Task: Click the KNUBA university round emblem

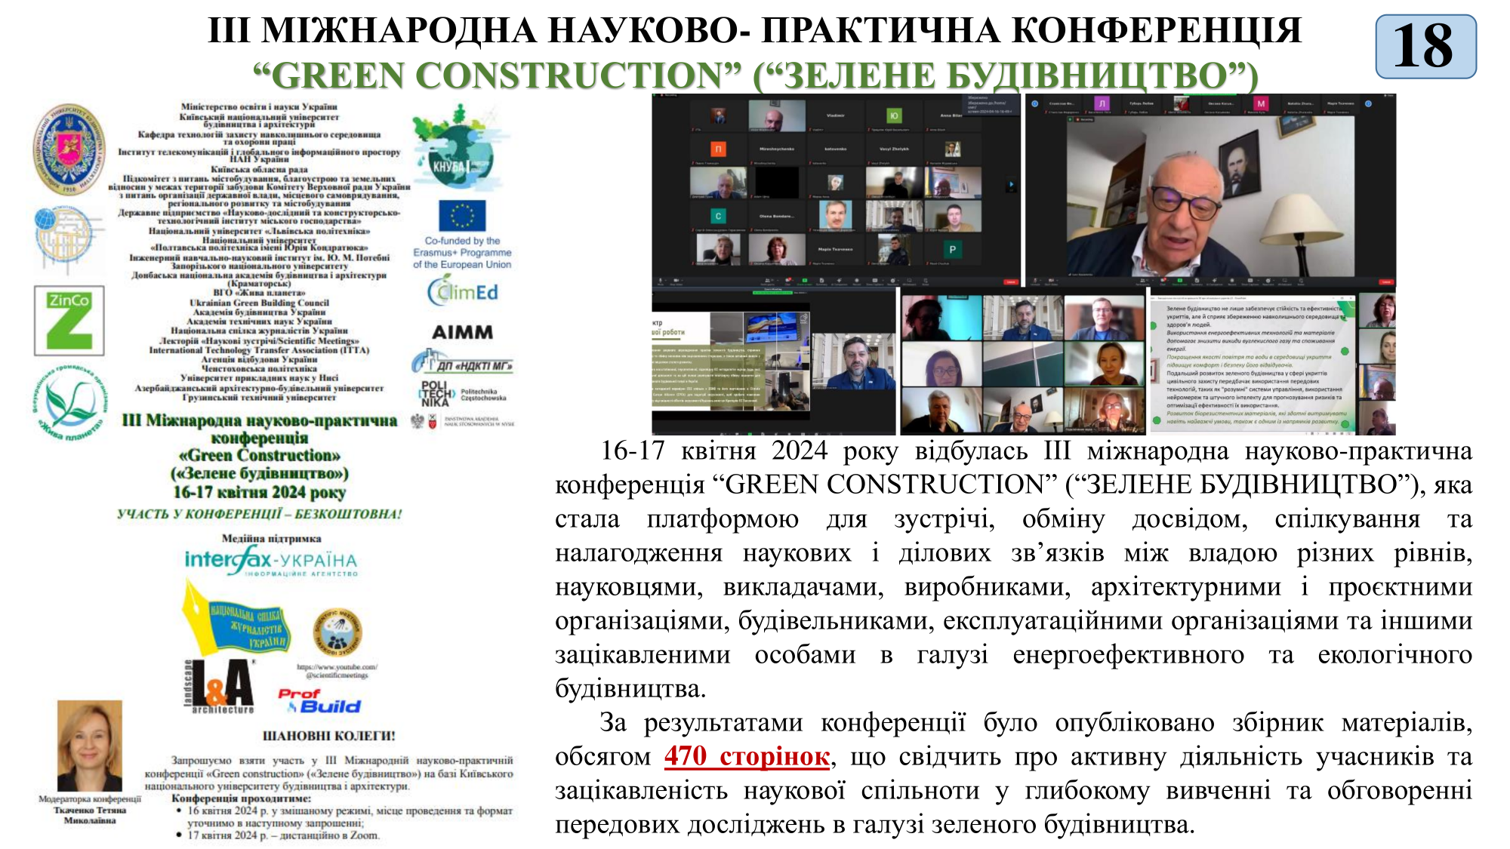Action: 69,149
